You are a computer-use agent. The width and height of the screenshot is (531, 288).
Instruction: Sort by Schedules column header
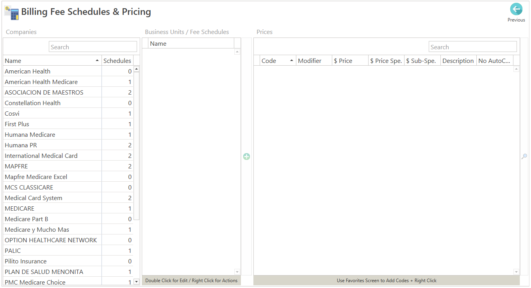pyautogui.click(x=117, y=61)
